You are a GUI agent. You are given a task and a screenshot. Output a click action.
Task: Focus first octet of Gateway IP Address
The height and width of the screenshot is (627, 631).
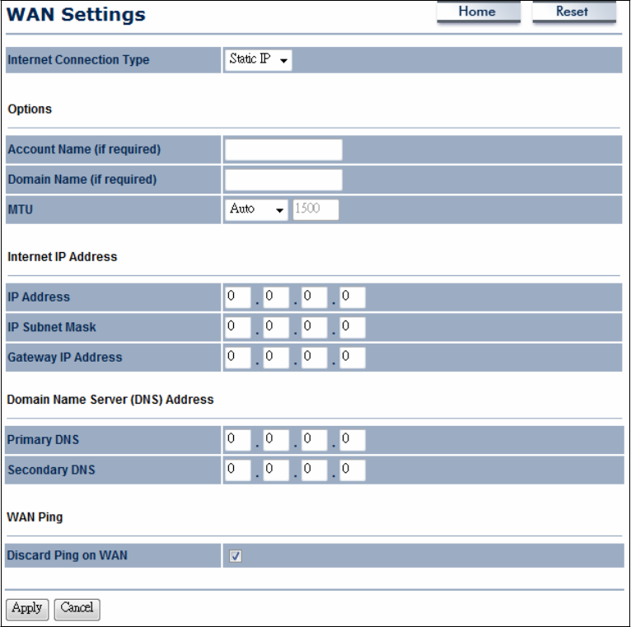click(238, 358)
